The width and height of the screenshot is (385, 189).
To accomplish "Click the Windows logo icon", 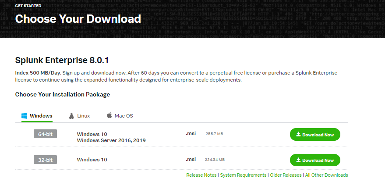I will tap(25, 116).
